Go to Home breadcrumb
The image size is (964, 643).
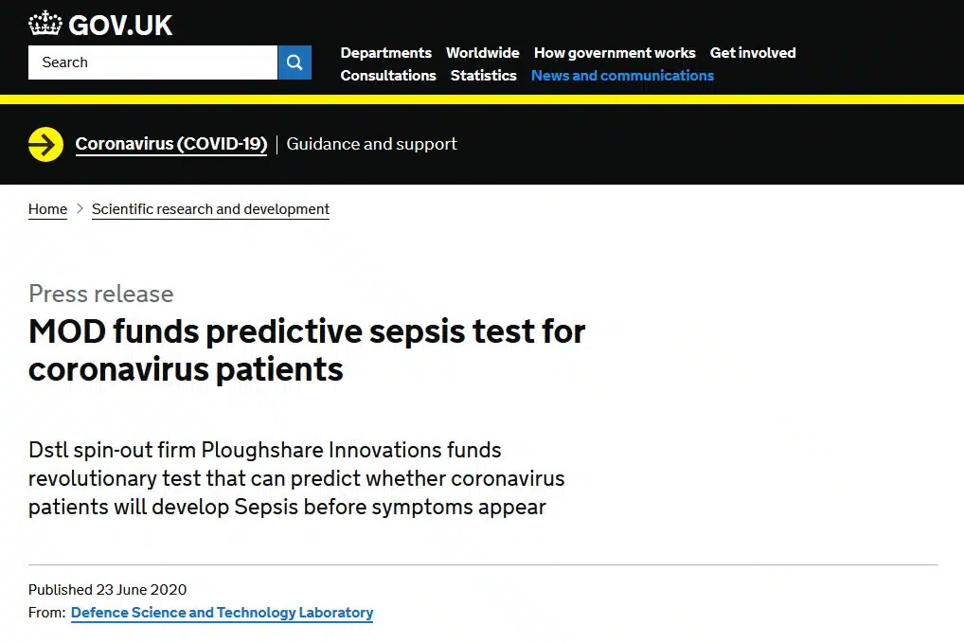(47, 209)
